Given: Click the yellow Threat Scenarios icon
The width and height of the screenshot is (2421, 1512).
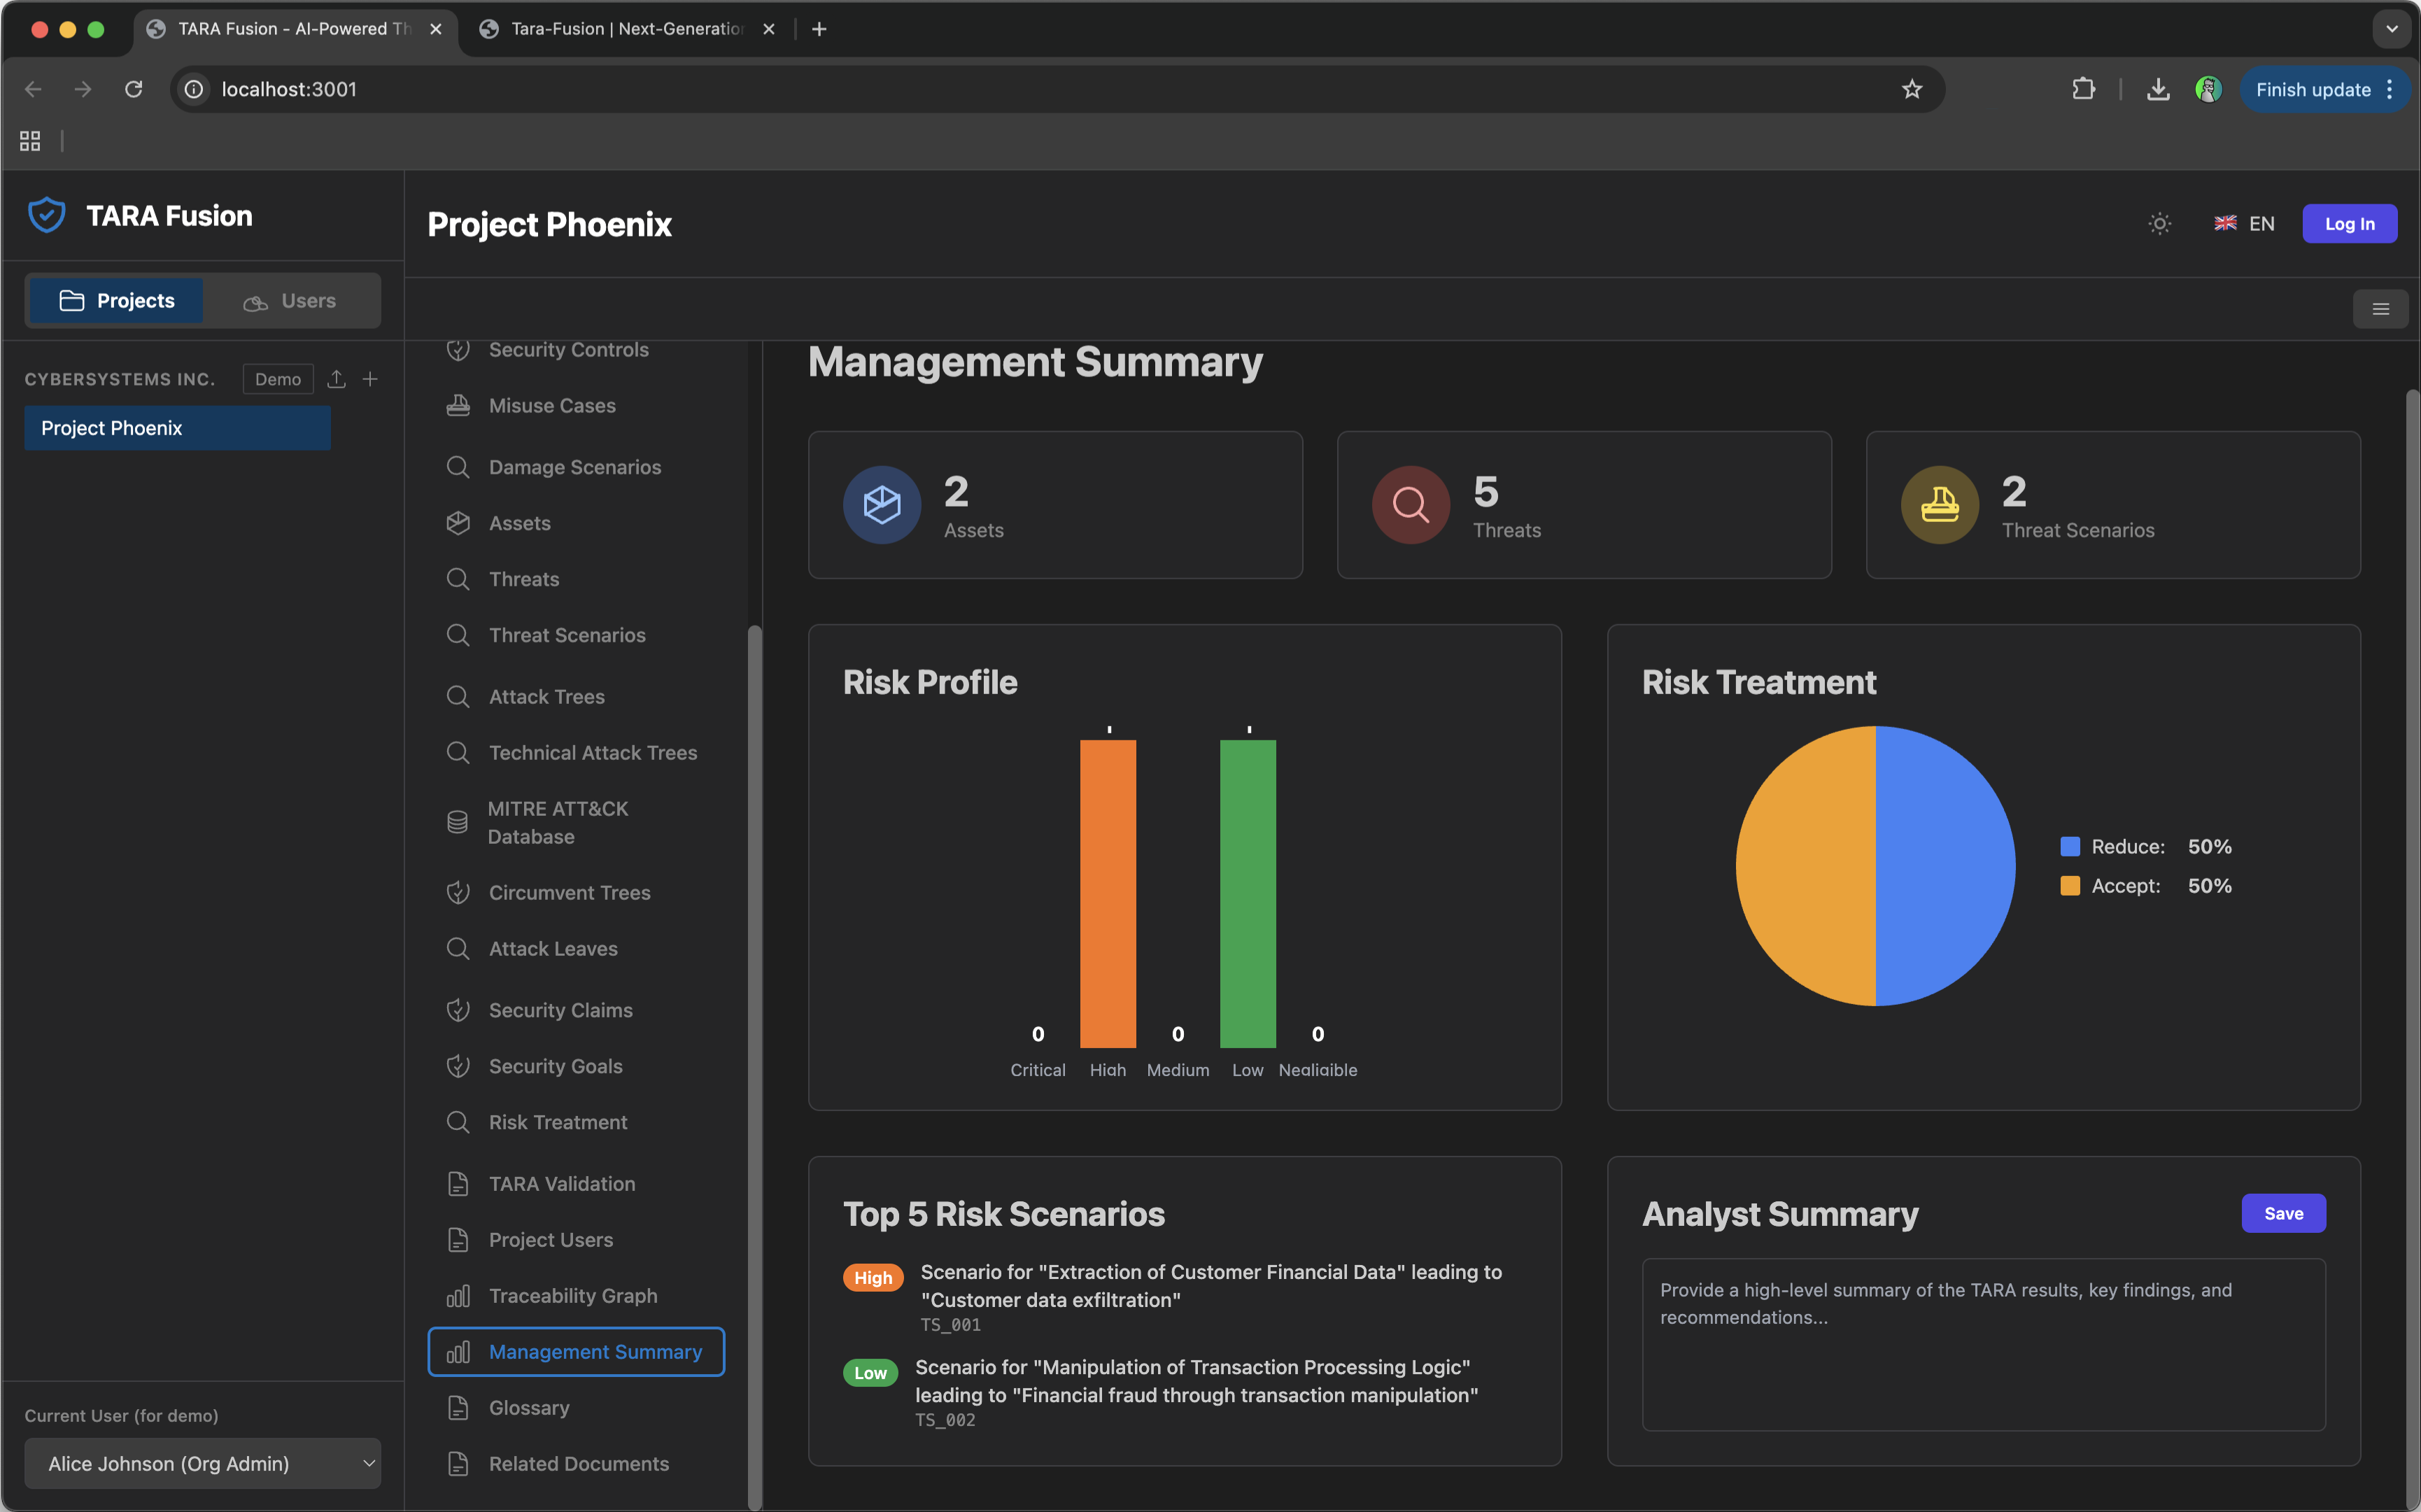Looking at the screenshot, I should click(x=1939, y=505).
